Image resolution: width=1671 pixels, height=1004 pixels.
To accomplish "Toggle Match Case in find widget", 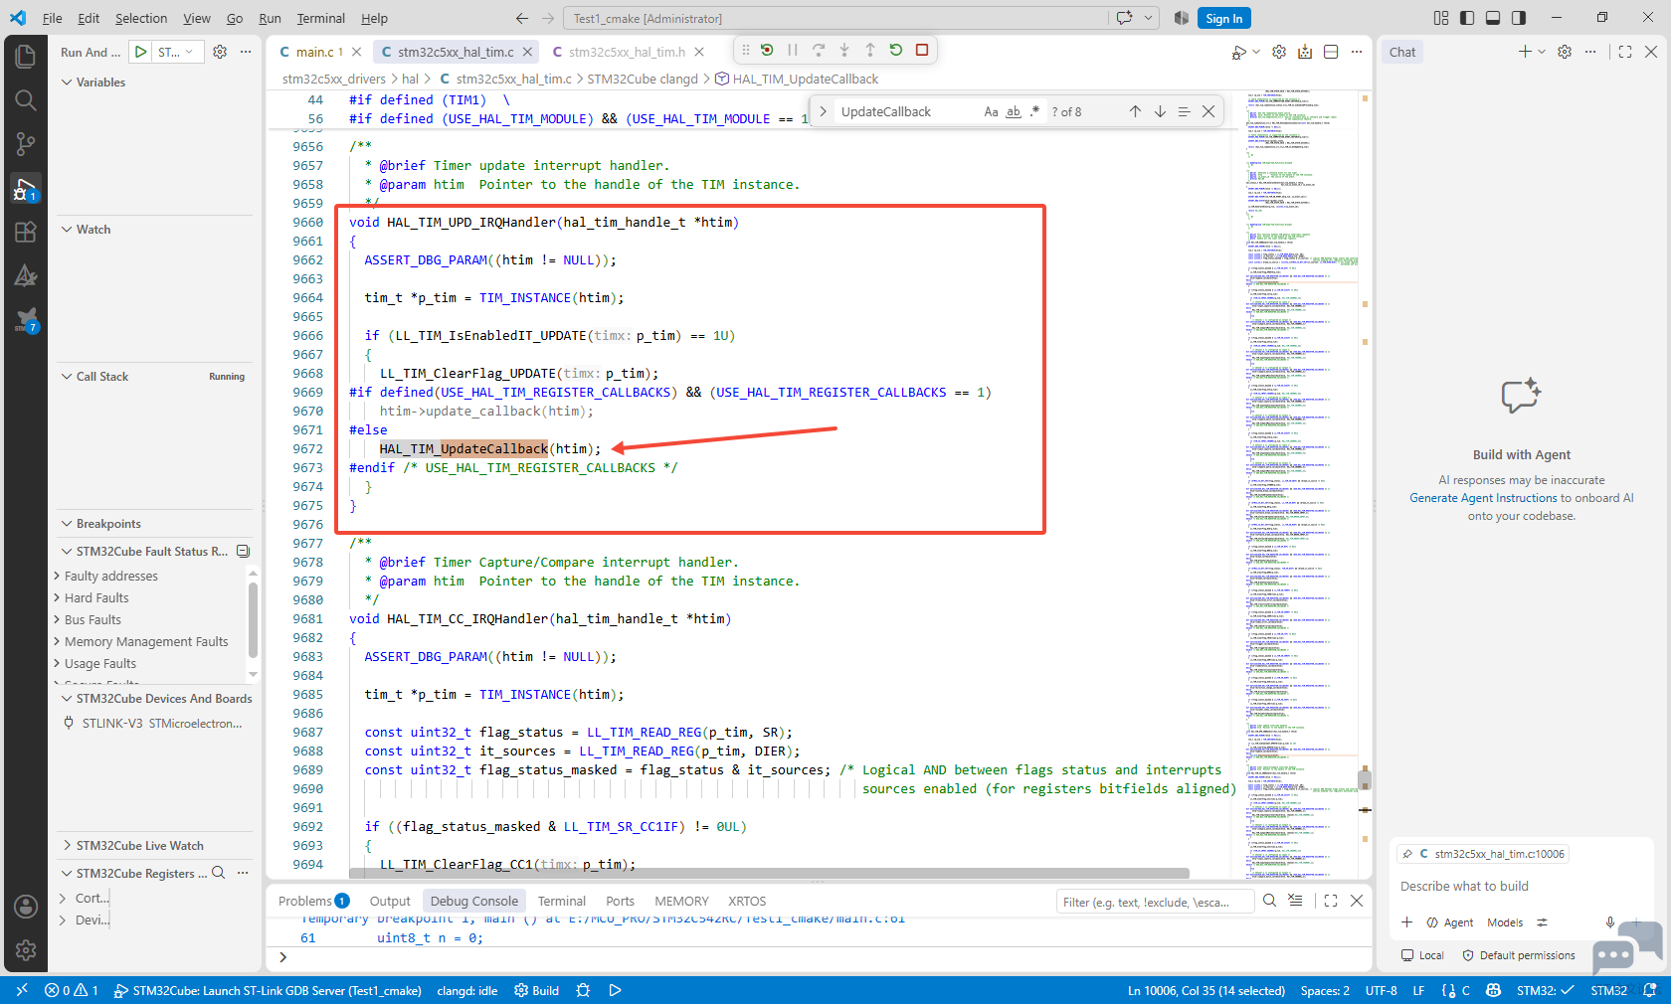I will pos(991,111).
